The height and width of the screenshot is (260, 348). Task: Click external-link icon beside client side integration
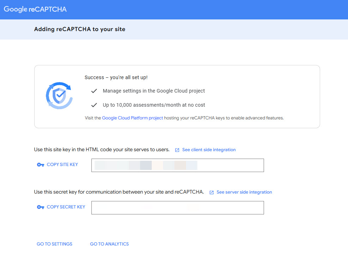click(177, 150)
